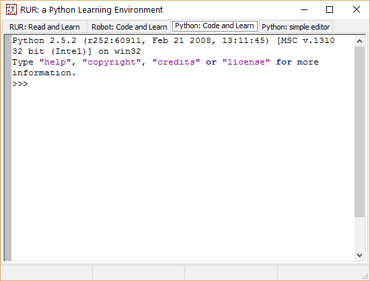Viewport: 370px width, 281px height.
Task: Click the "win32" text in the banner
Action: (x=127, y=51)
